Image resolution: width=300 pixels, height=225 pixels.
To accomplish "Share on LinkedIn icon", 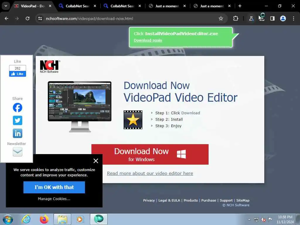I will click(17, 133).
